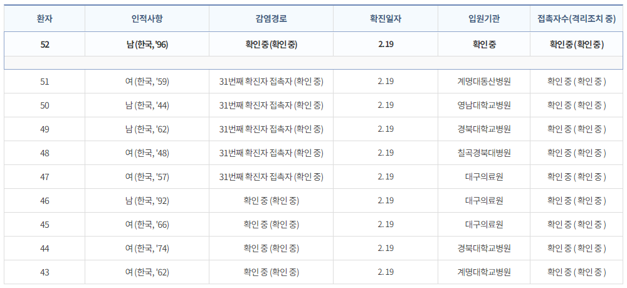
Task: Select patient number 52 cell
Action: [x=45, y=45]
